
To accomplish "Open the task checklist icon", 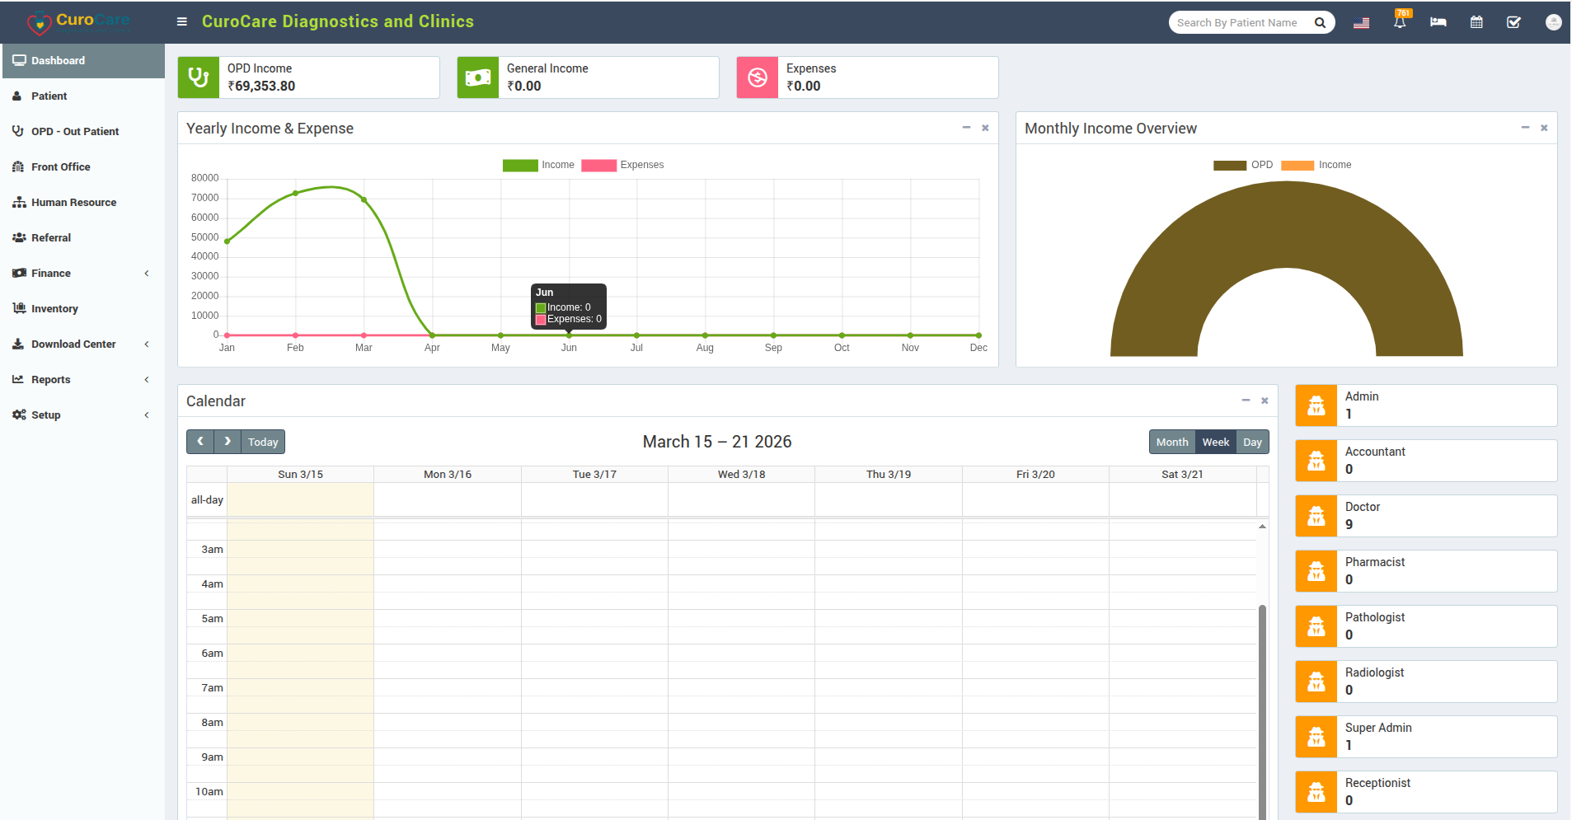I will [x=1514, y=22].
